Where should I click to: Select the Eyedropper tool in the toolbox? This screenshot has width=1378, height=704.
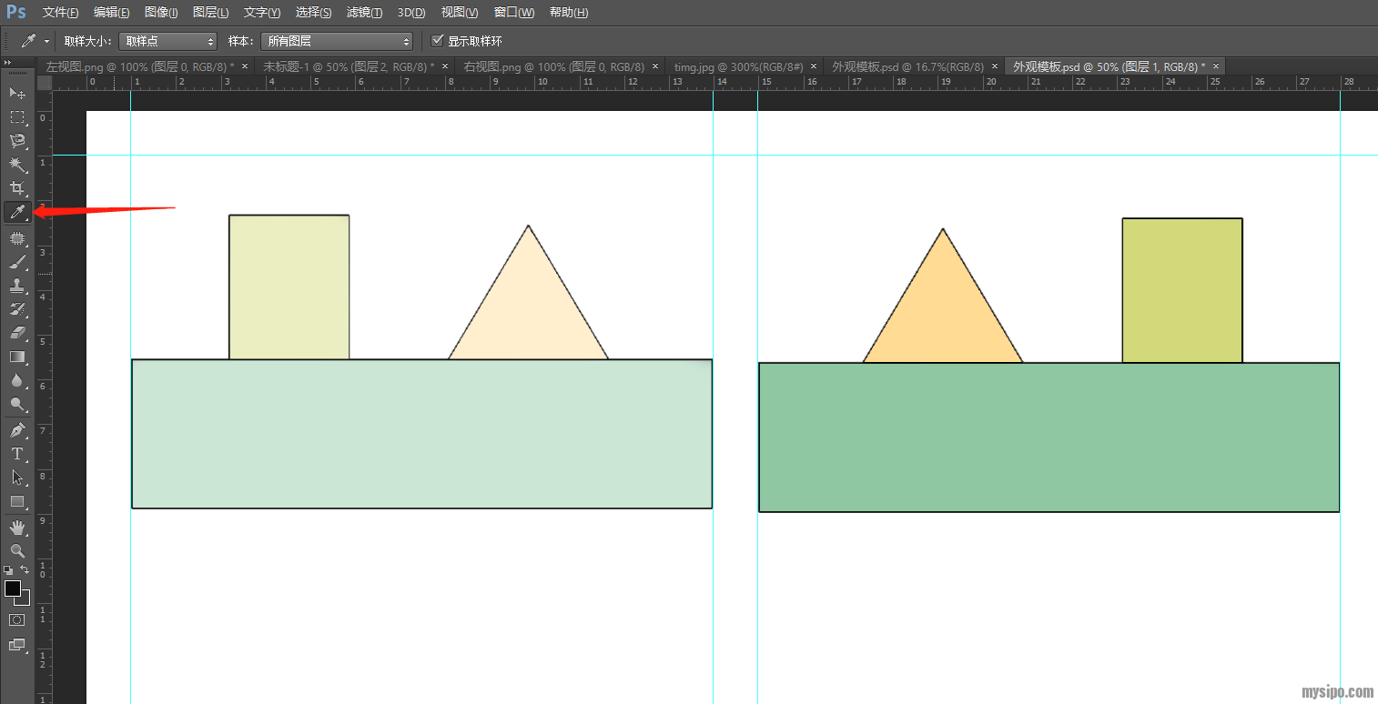(16, 212)
